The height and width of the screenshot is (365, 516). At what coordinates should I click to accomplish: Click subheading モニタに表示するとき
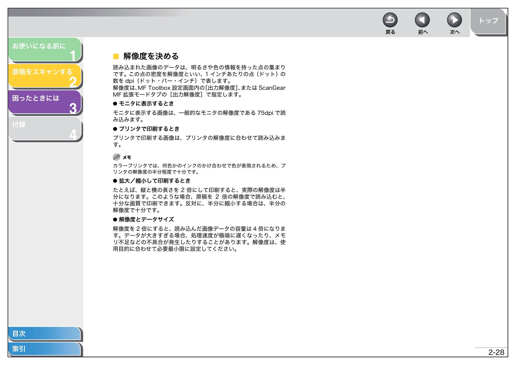[146, 104]
